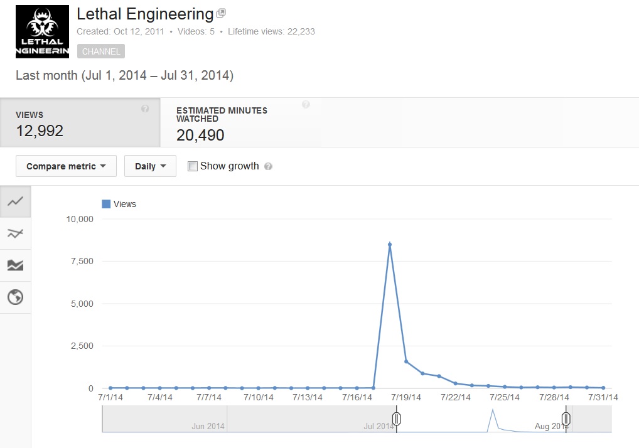The width and height of the screenshot is (639, 448).
Task: Open the Compare metric dropdown
Action: (x=66, y=166)
